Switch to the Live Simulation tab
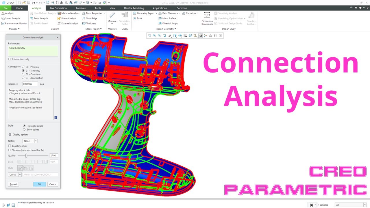Viewport: 370px width, 208px height. [x=58, y=8]
